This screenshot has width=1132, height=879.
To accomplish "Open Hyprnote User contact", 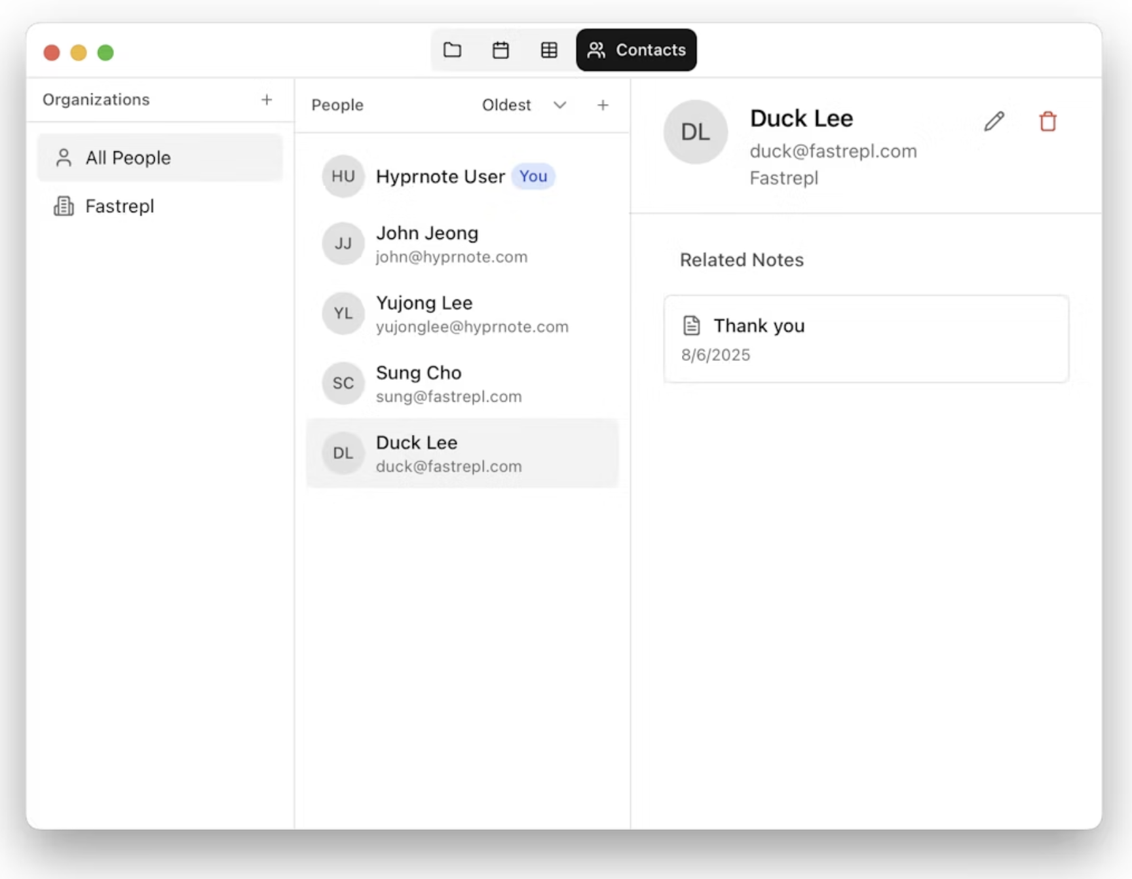I will coord(440,176).
